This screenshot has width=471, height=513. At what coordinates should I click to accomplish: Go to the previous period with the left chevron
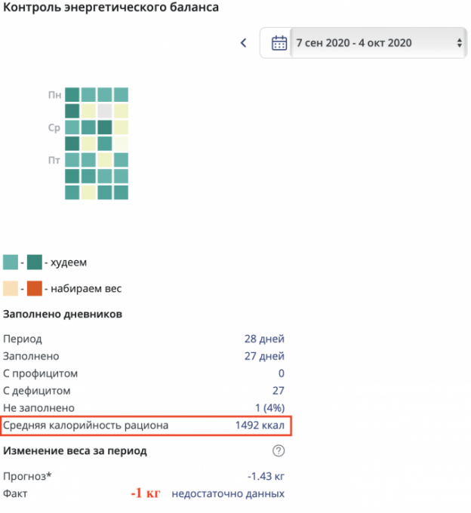tap(243, 43)
